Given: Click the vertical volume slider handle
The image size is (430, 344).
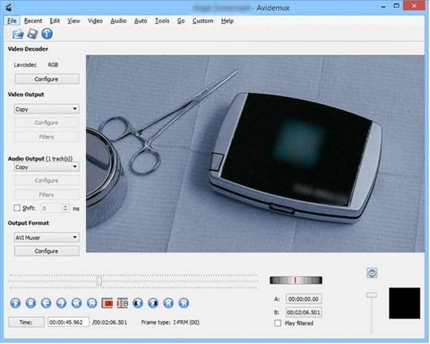Looking at the screenshot, I should pyautogui.click(x=372, y=295).
